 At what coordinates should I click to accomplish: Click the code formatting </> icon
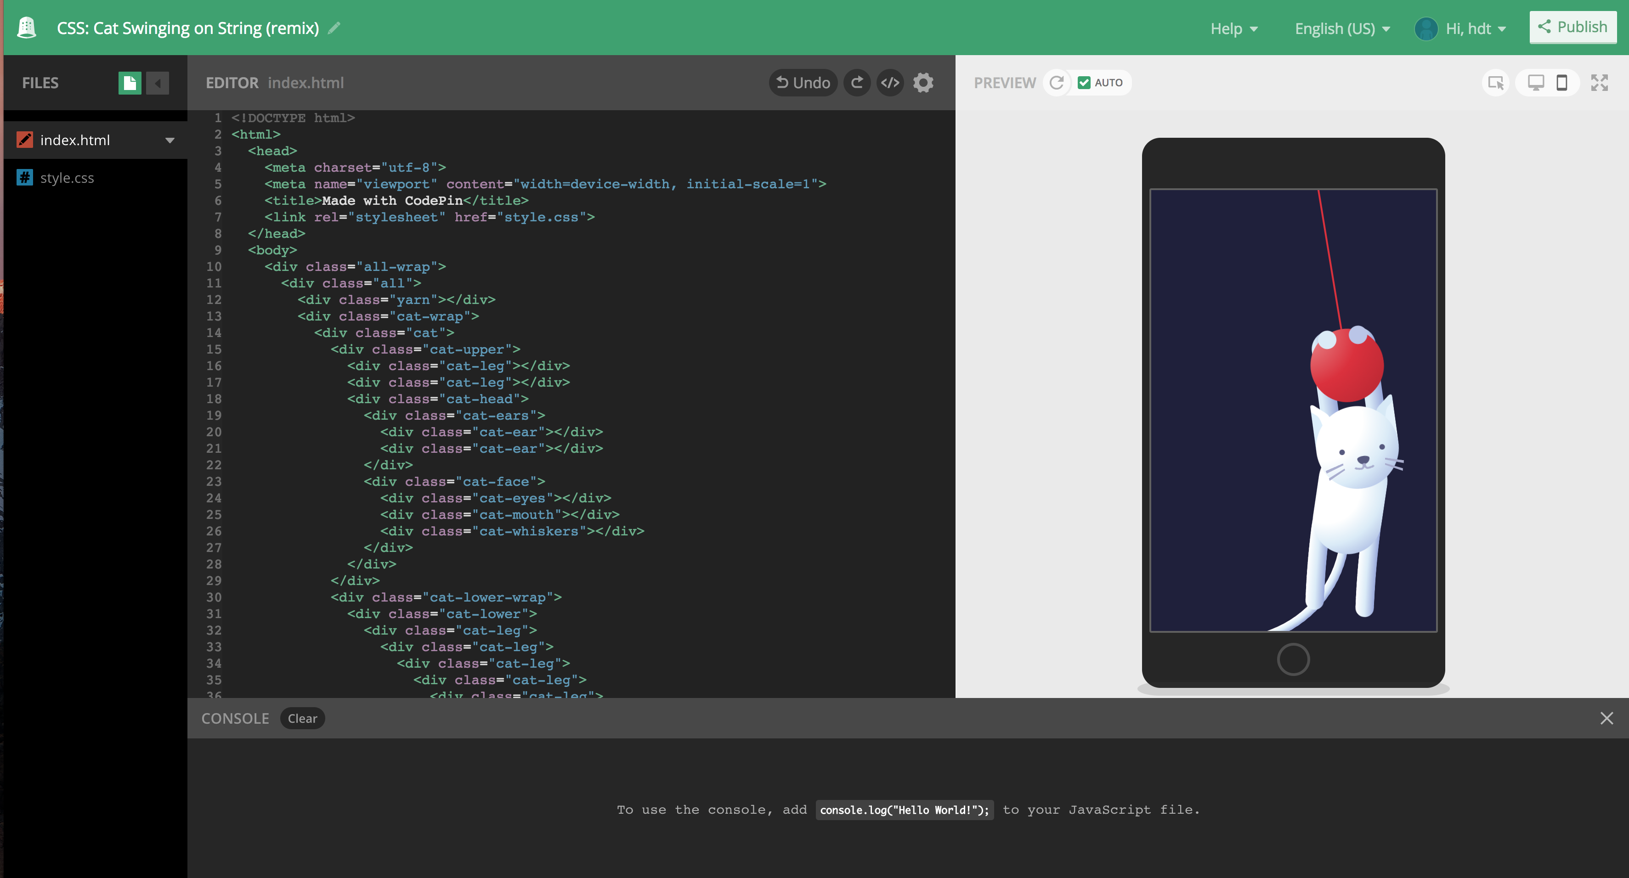[x=890, y=82]
